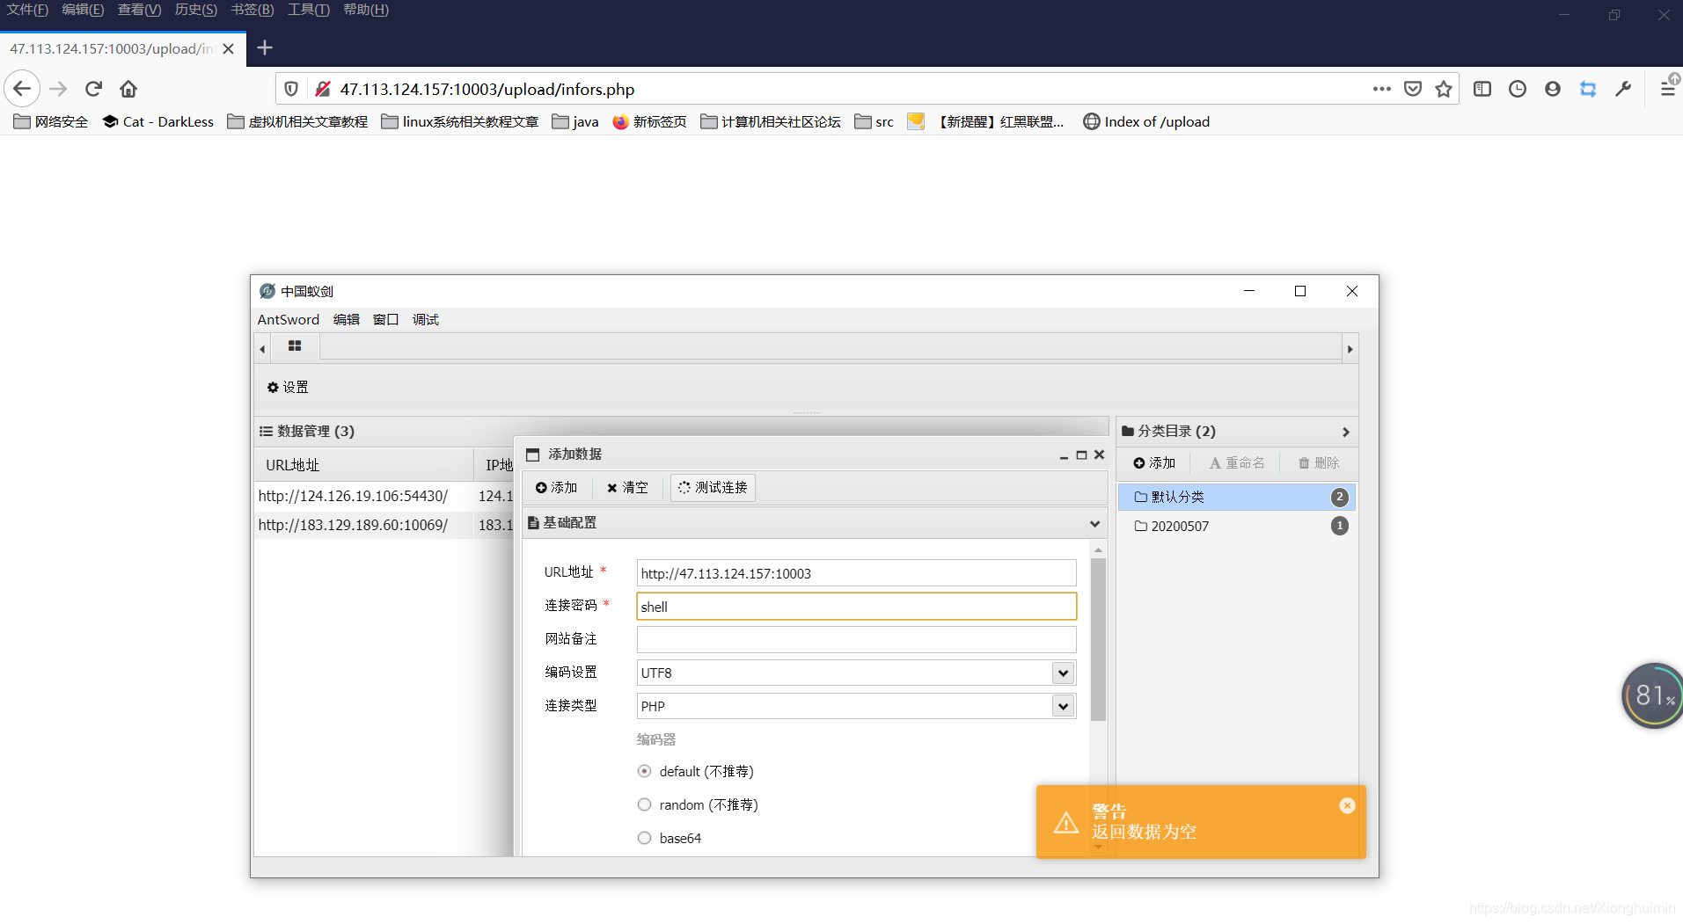Click the dialog vertical scrollbar
This screenshot has height=924, width=1683.
[x=1098, y=640]
